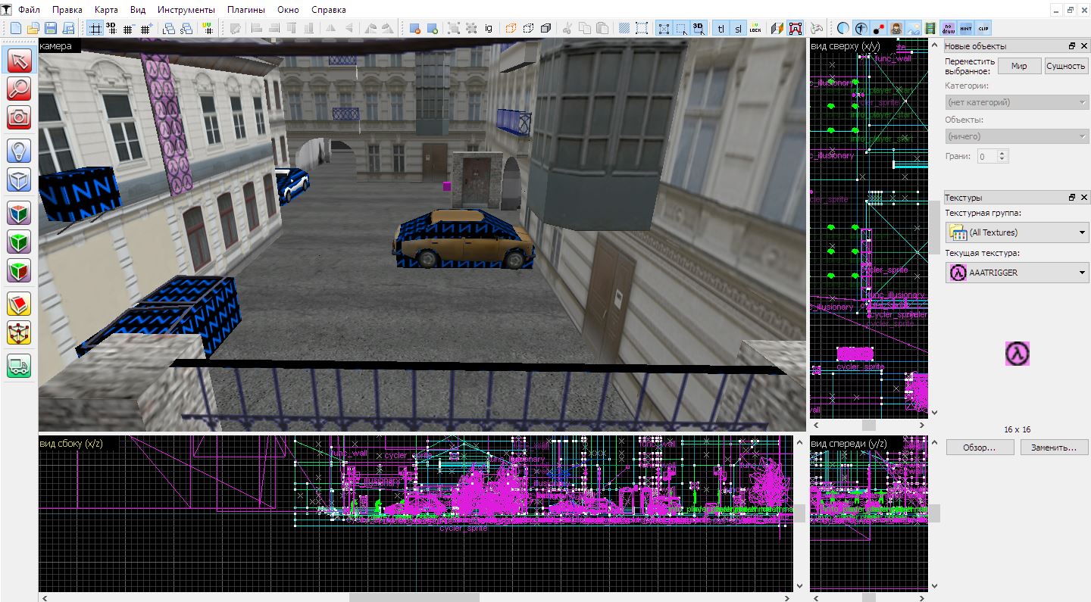Open the Категории dropdown
1091x602 pixels.
coord(1017,102)
